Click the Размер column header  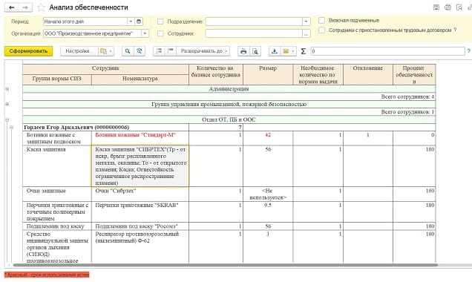(x=268, y=74)
